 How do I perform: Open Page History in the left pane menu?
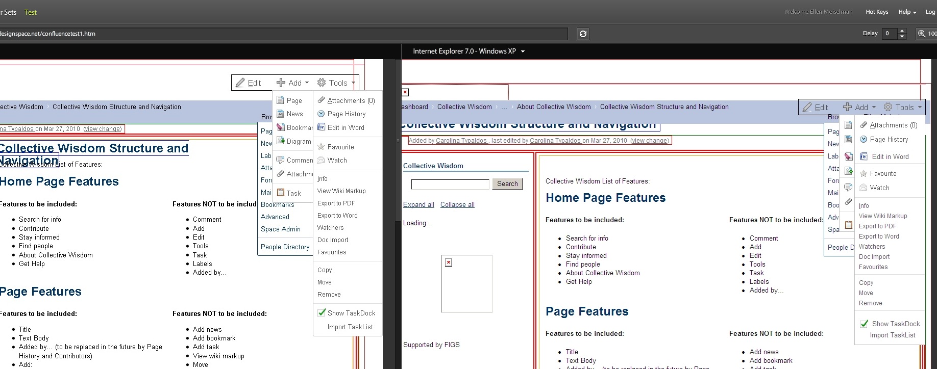(346, 114)
